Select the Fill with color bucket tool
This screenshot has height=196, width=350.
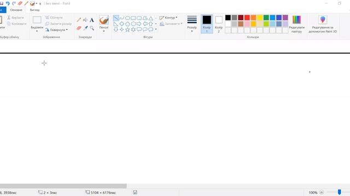tap(85, 20)
